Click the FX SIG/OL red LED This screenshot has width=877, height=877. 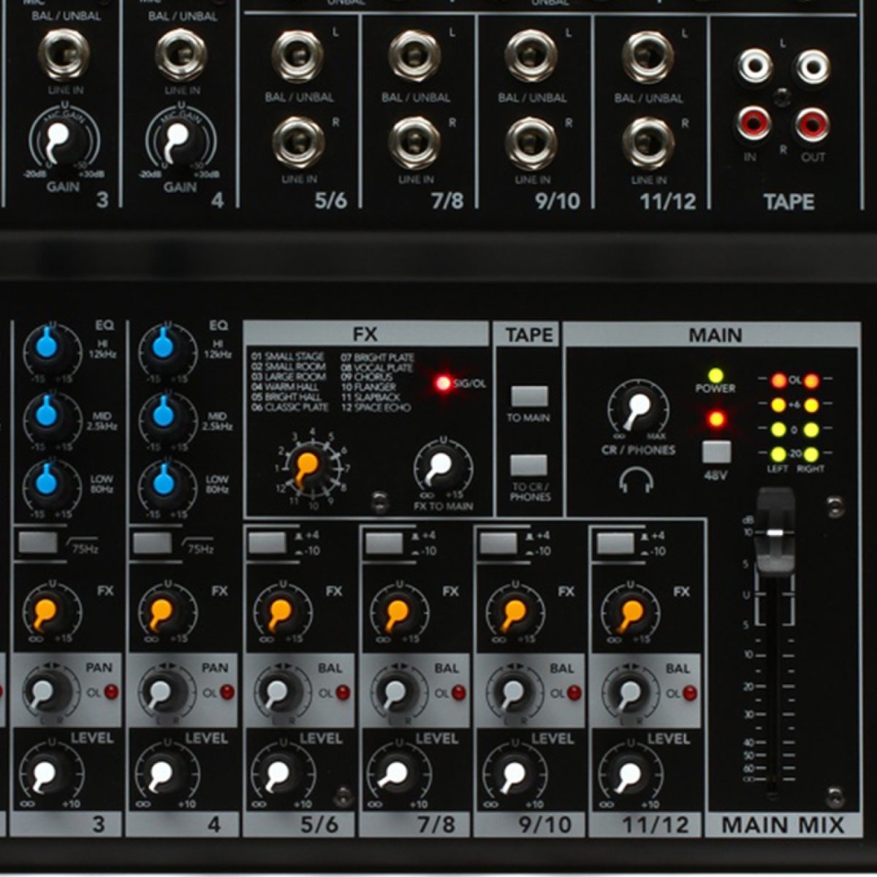[443, 384]
